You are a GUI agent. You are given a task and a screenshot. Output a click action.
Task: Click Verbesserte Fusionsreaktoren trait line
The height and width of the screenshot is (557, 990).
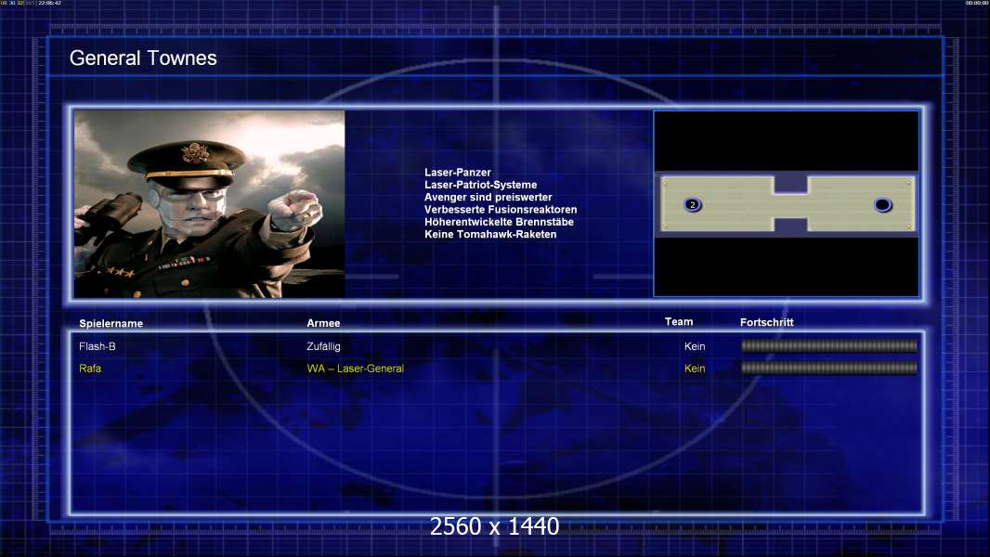(500, 210)
